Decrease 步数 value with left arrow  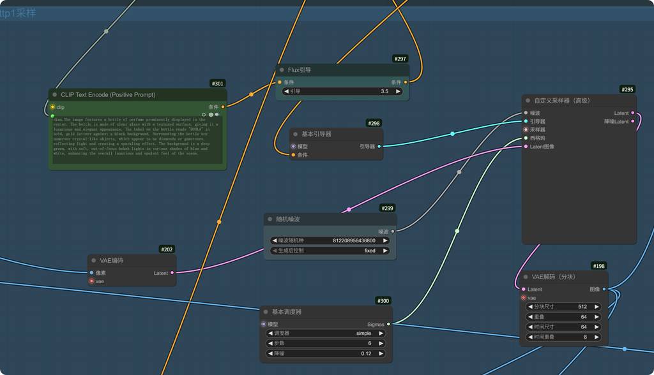tap(270, 343)
